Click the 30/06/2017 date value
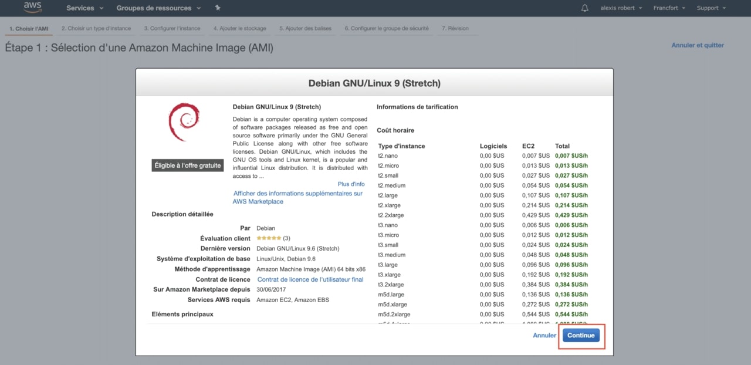Image resolution: width=751 pixels, height=365 pixels. click(270, 289)
